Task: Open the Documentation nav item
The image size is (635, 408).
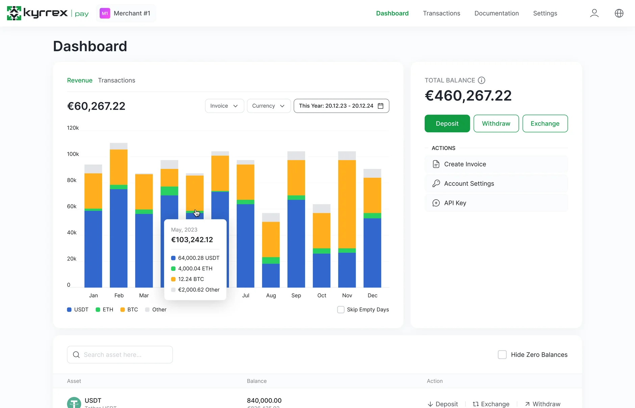Action: point(497,13)
